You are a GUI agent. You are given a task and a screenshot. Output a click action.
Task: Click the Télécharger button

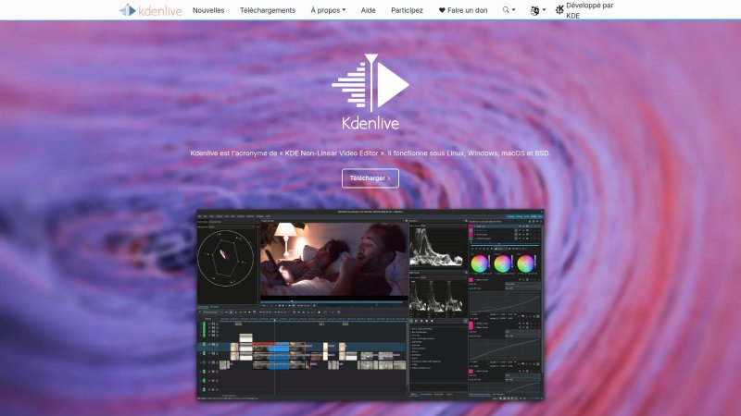[370, 178]
